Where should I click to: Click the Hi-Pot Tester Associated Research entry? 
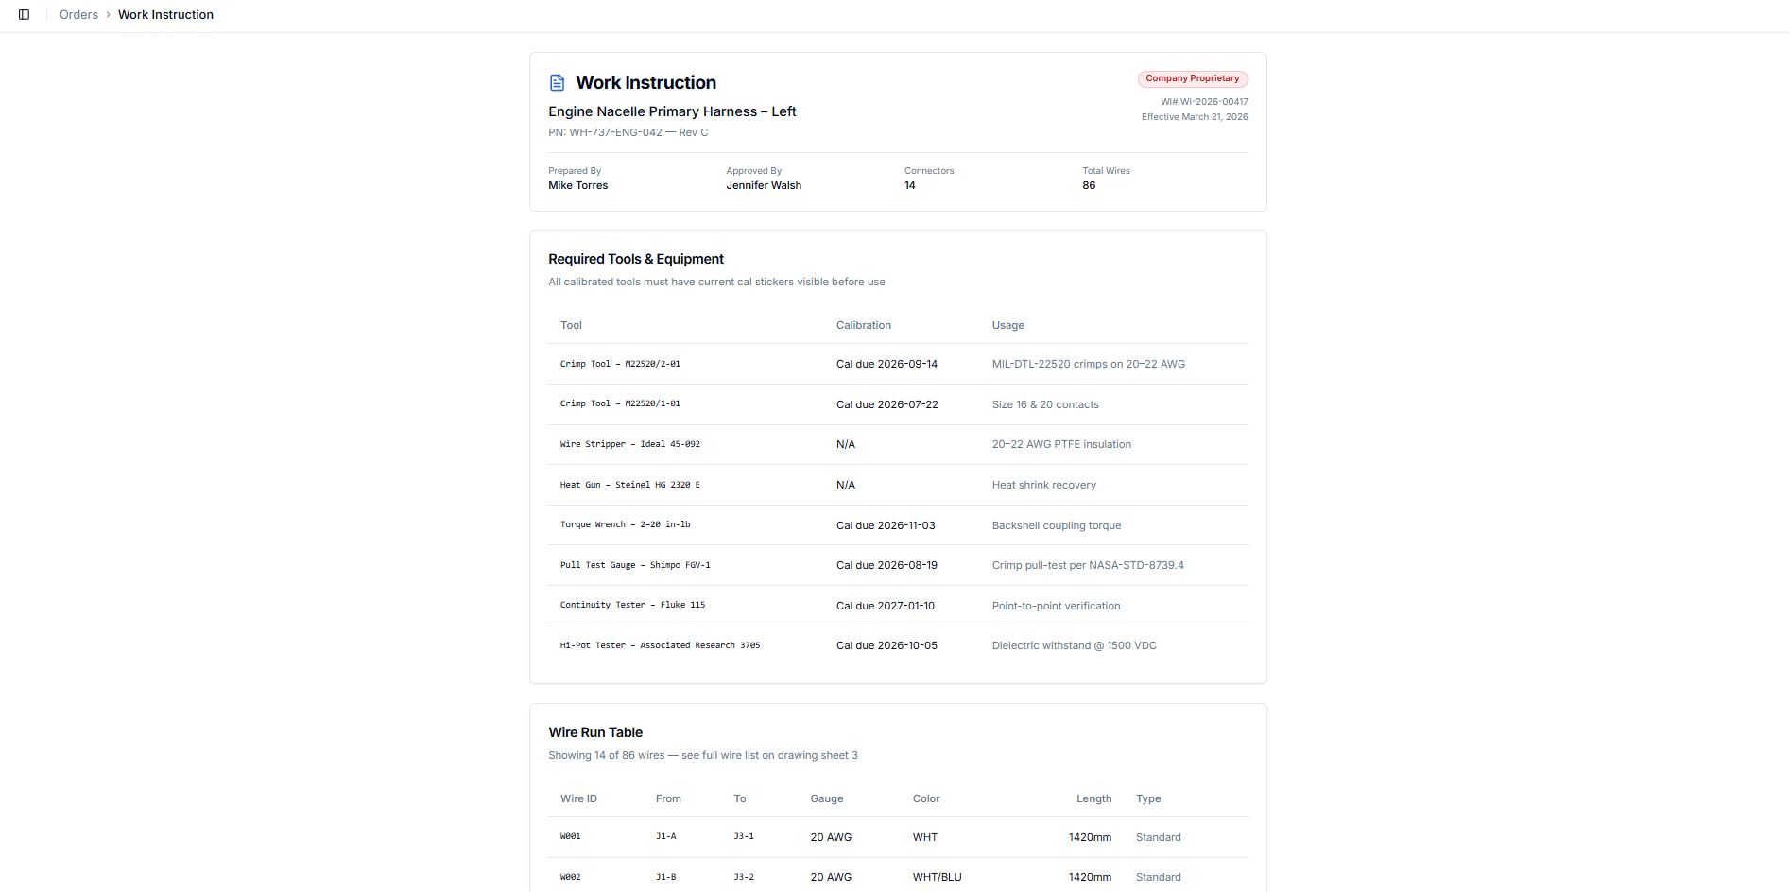[660, 645]
